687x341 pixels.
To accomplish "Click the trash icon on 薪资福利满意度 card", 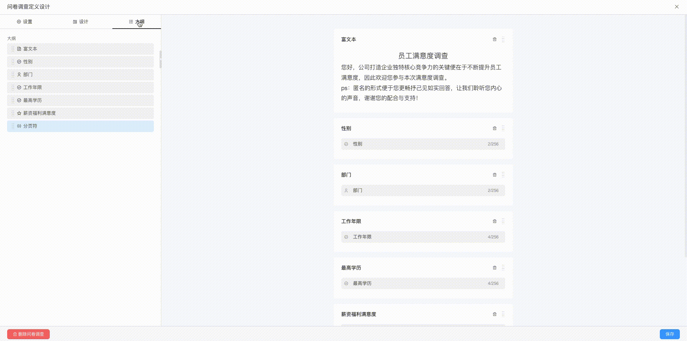I will pyautogui.click(x=494, y=314).
